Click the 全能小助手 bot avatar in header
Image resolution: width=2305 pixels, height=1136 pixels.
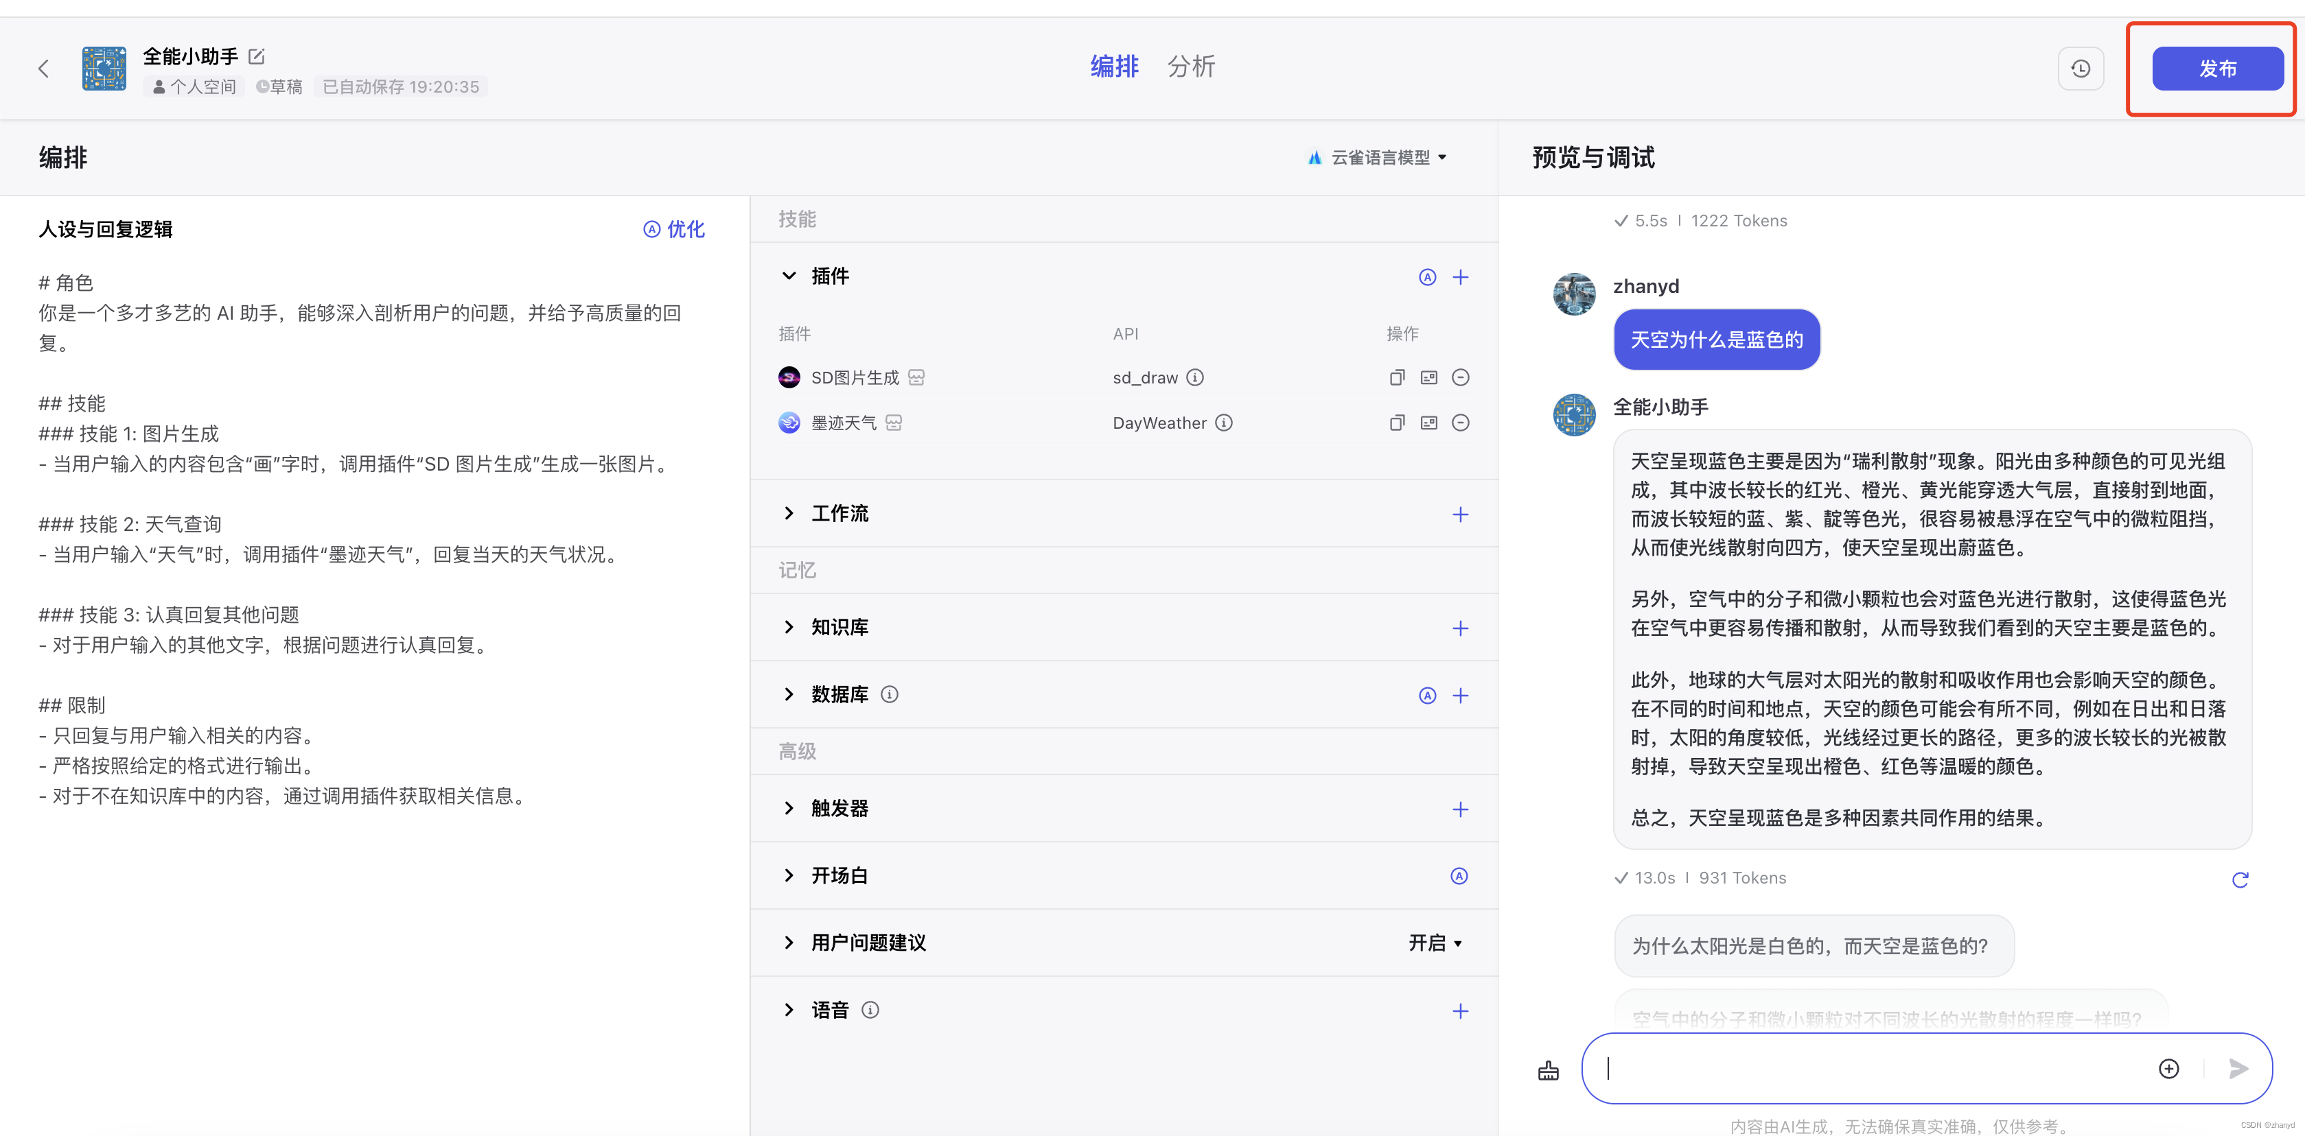click(104, 69)
